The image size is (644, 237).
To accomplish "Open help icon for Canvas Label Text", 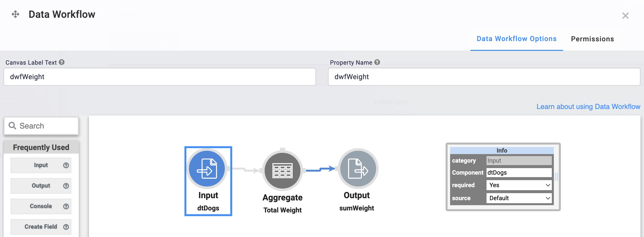I will (x=62, y=62).
